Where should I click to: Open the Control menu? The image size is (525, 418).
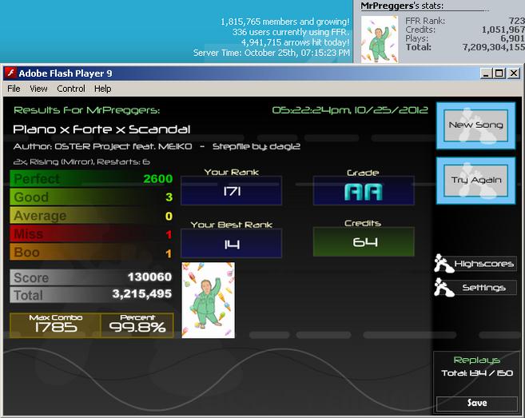pyautogui.click(x=71, y=89)
